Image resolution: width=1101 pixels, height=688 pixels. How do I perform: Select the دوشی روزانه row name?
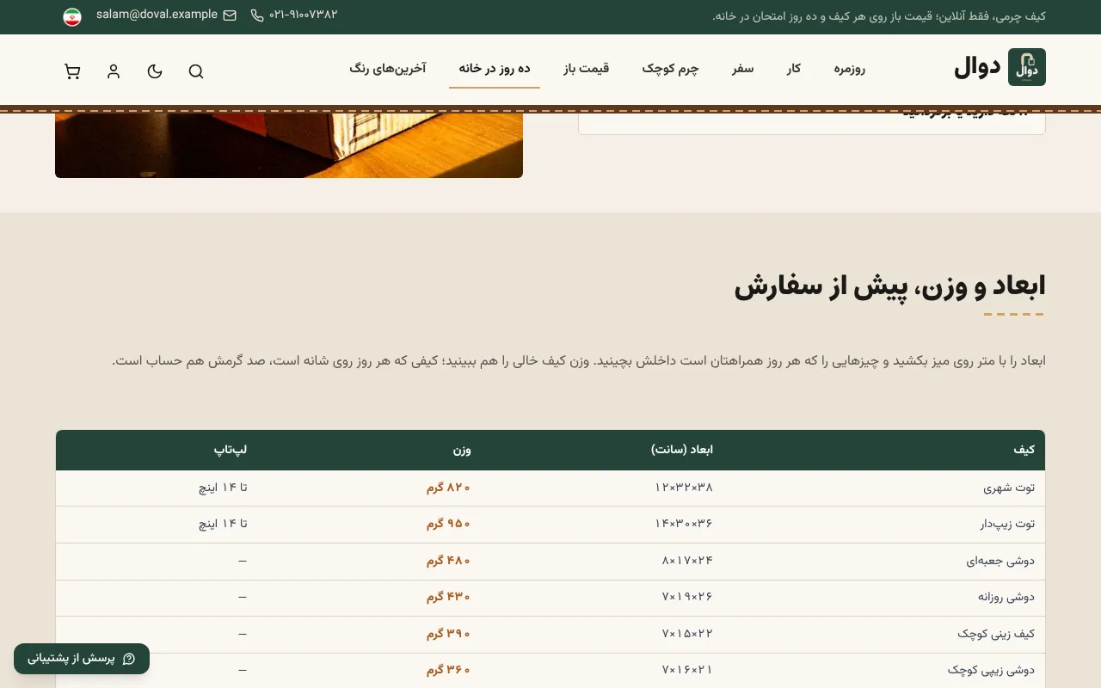1006,597
